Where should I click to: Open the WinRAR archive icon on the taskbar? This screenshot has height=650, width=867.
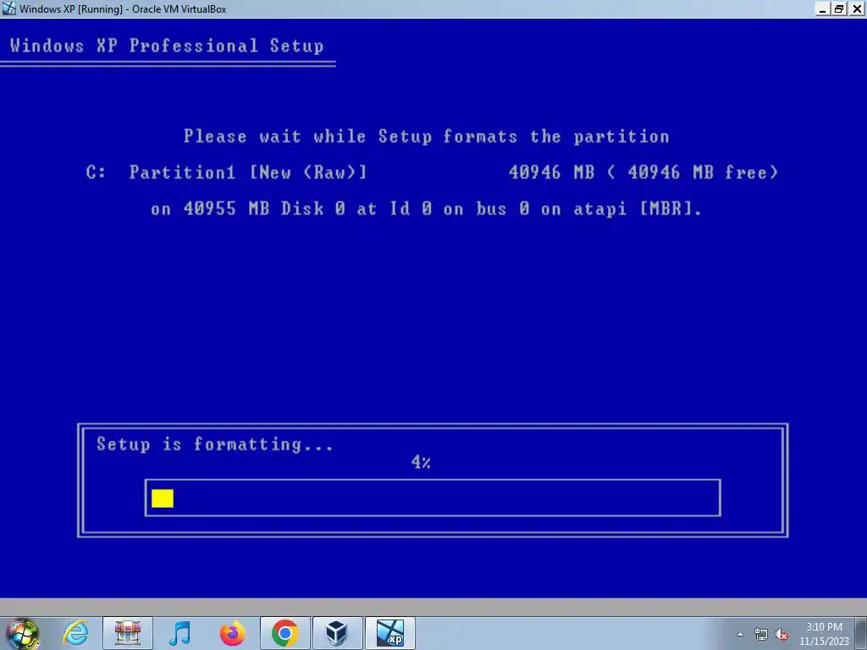click(x=128, y=633)
